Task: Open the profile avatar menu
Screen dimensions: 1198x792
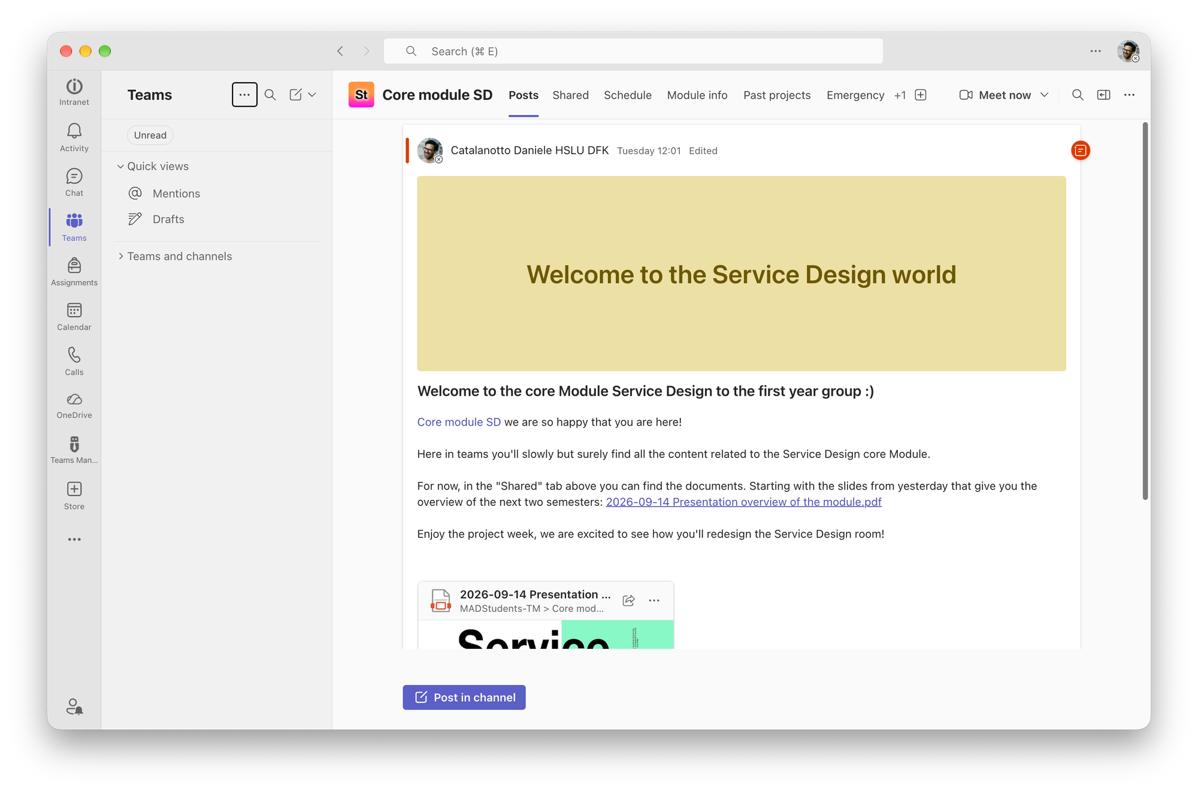Action: click(1129, 51)
